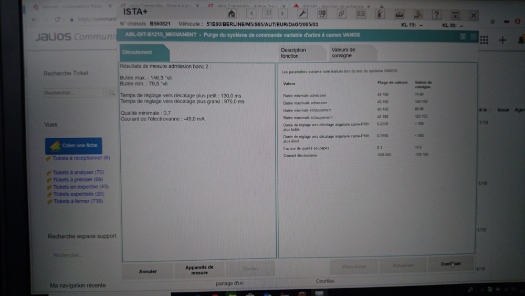Click the magnifier icon beside Recherche Ticket field
525x296 pixels.
(112, 93)
